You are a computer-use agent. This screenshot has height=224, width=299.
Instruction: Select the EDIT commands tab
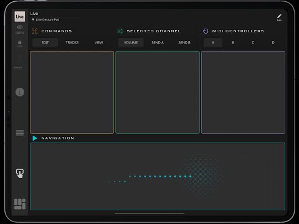coord(45,42)
